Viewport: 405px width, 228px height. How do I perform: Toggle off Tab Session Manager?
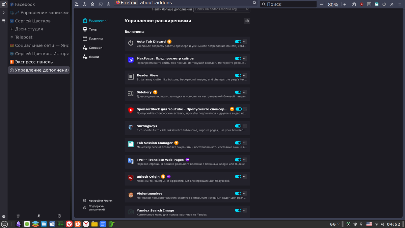coord(238,143)
